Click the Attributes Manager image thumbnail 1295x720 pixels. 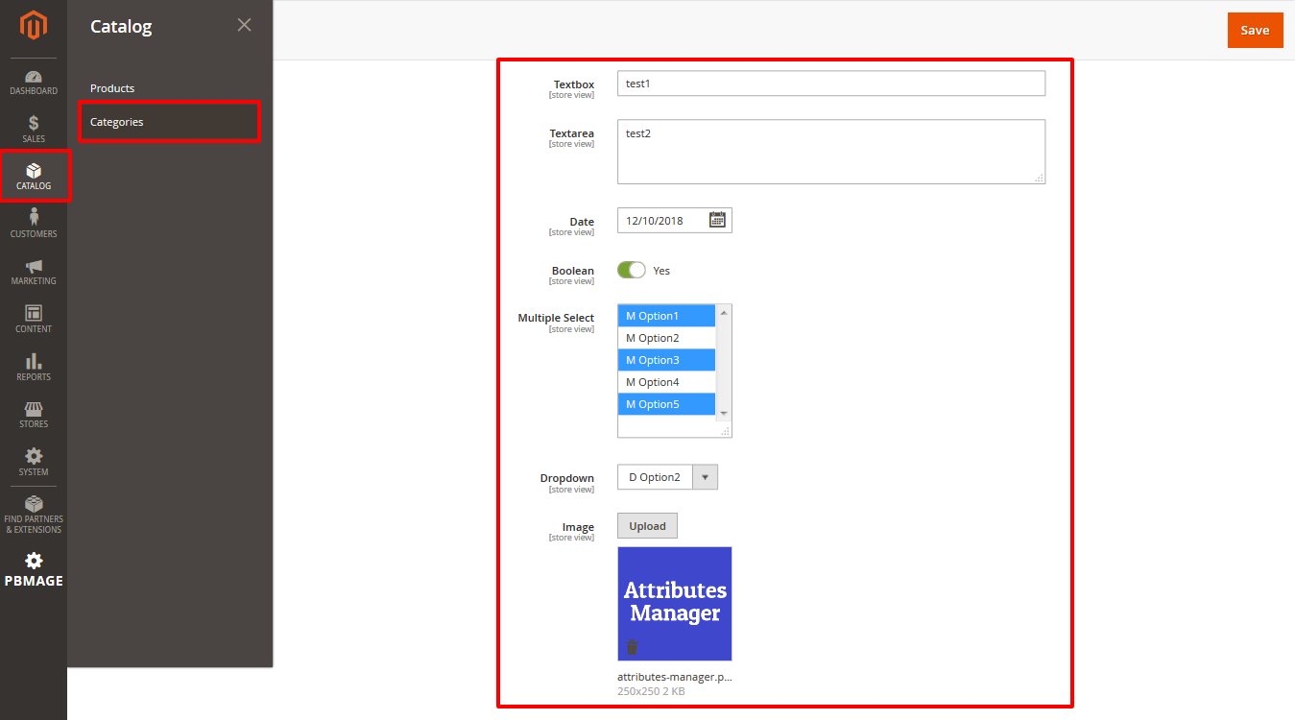675,604
